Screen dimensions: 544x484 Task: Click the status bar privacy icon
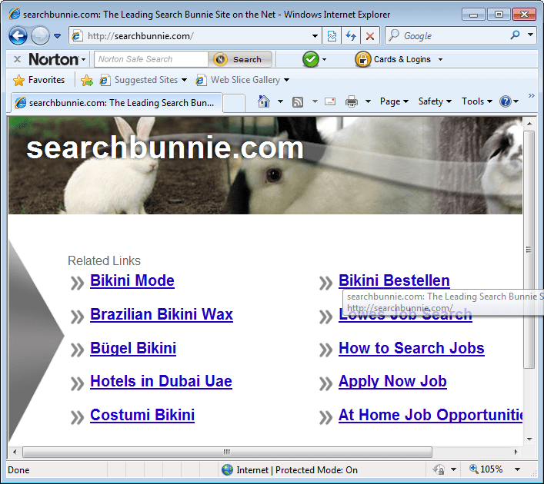439,469
